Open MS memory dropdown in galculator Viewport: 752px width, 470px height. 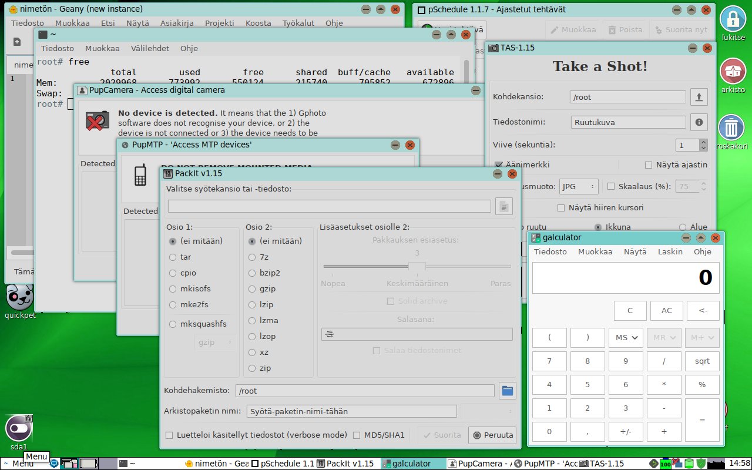pyautogui.click(x=626, y=337)
